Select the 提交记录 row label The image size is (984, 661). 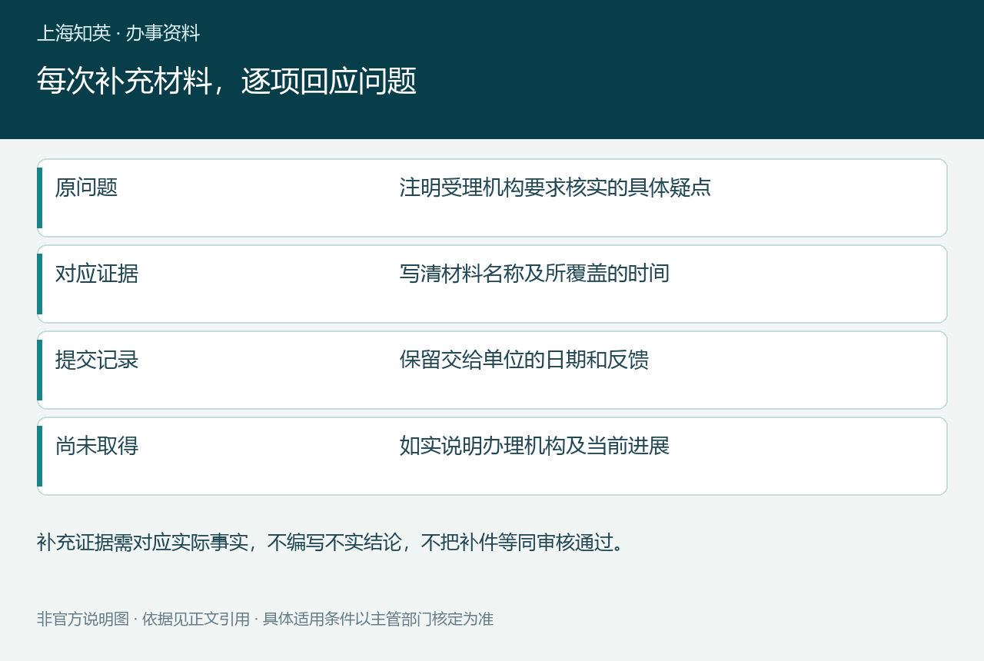coord(97,360)
